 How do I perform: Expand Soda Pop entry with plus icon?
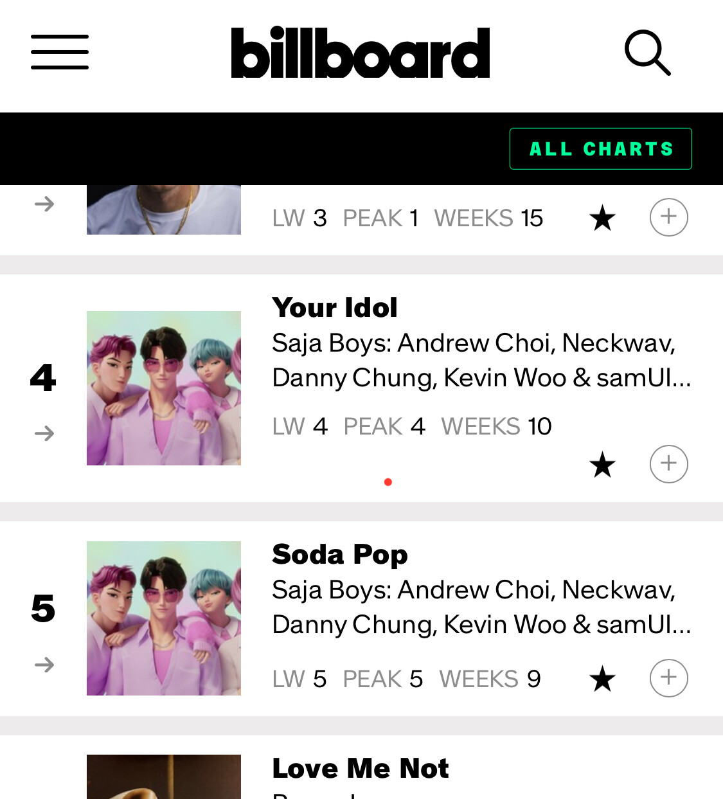[x=668, y=678]
